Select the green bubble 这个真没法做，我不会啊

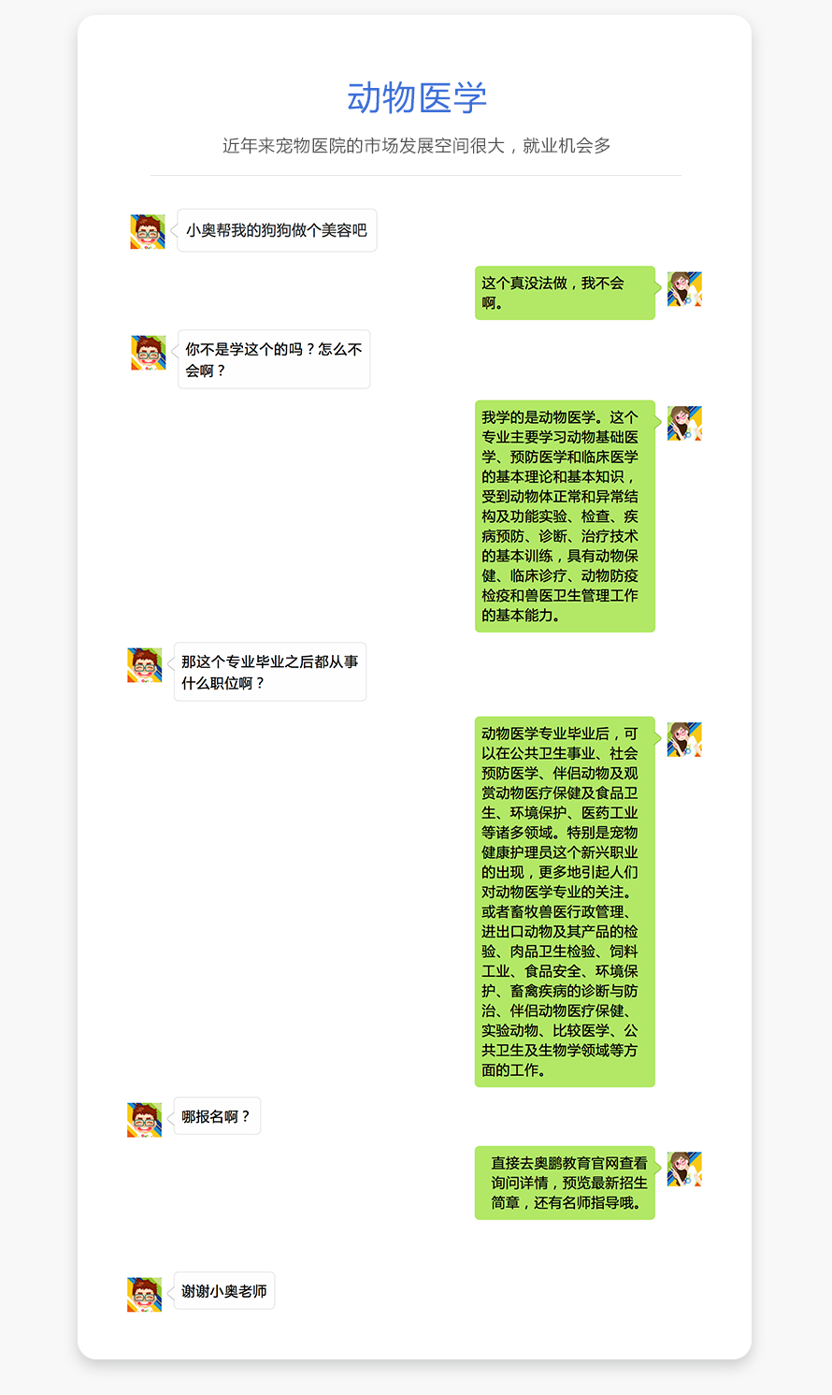(565, 293)
